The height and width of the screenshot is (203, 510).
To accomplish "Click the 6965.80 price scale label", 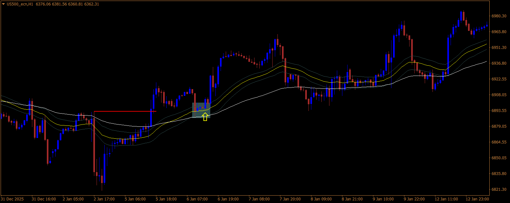I will tap(498, 32).
